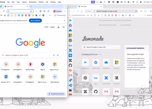The image size is (152, 109).
Task: Open Jira icon in Lemonade sidebar
Action: coord(70,80)
